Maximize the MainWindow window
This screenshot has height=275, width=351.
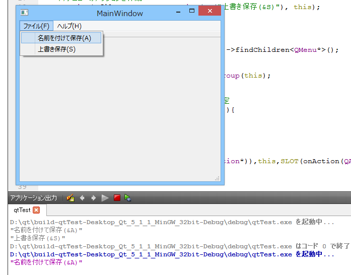click(x=192, y=11)
